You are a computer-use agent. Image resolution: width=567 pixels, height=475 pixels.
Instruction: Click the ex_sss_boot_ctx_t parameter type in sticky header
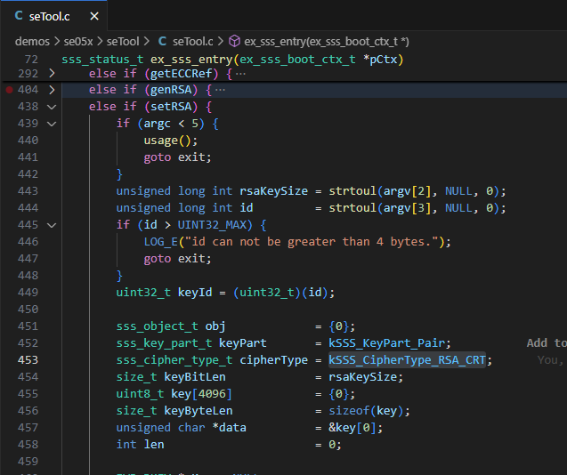[x=297, y=60]
